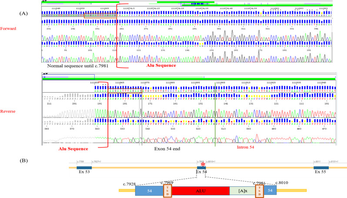Click position '111903' on forward ruler
The image size is (347, 198).
coord(324,8)
